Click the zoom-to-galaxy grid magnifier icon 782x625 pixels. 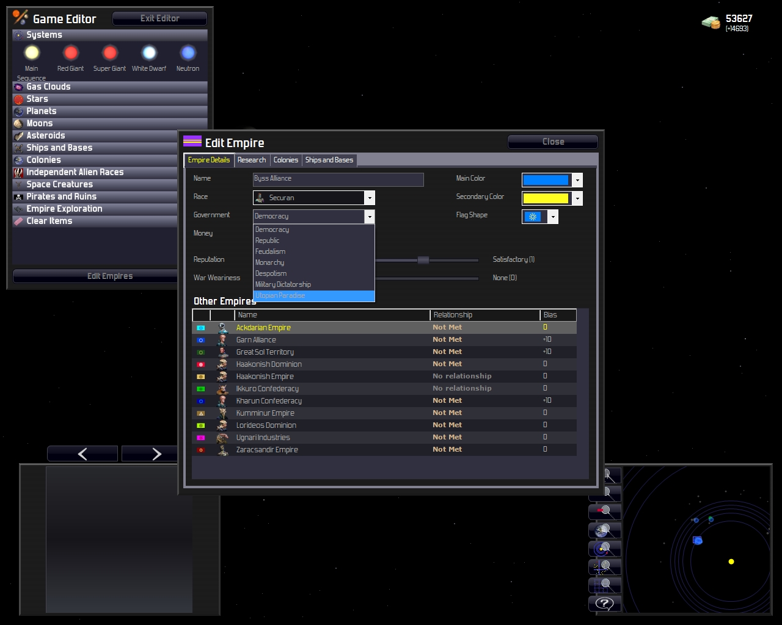coord(605,585)
